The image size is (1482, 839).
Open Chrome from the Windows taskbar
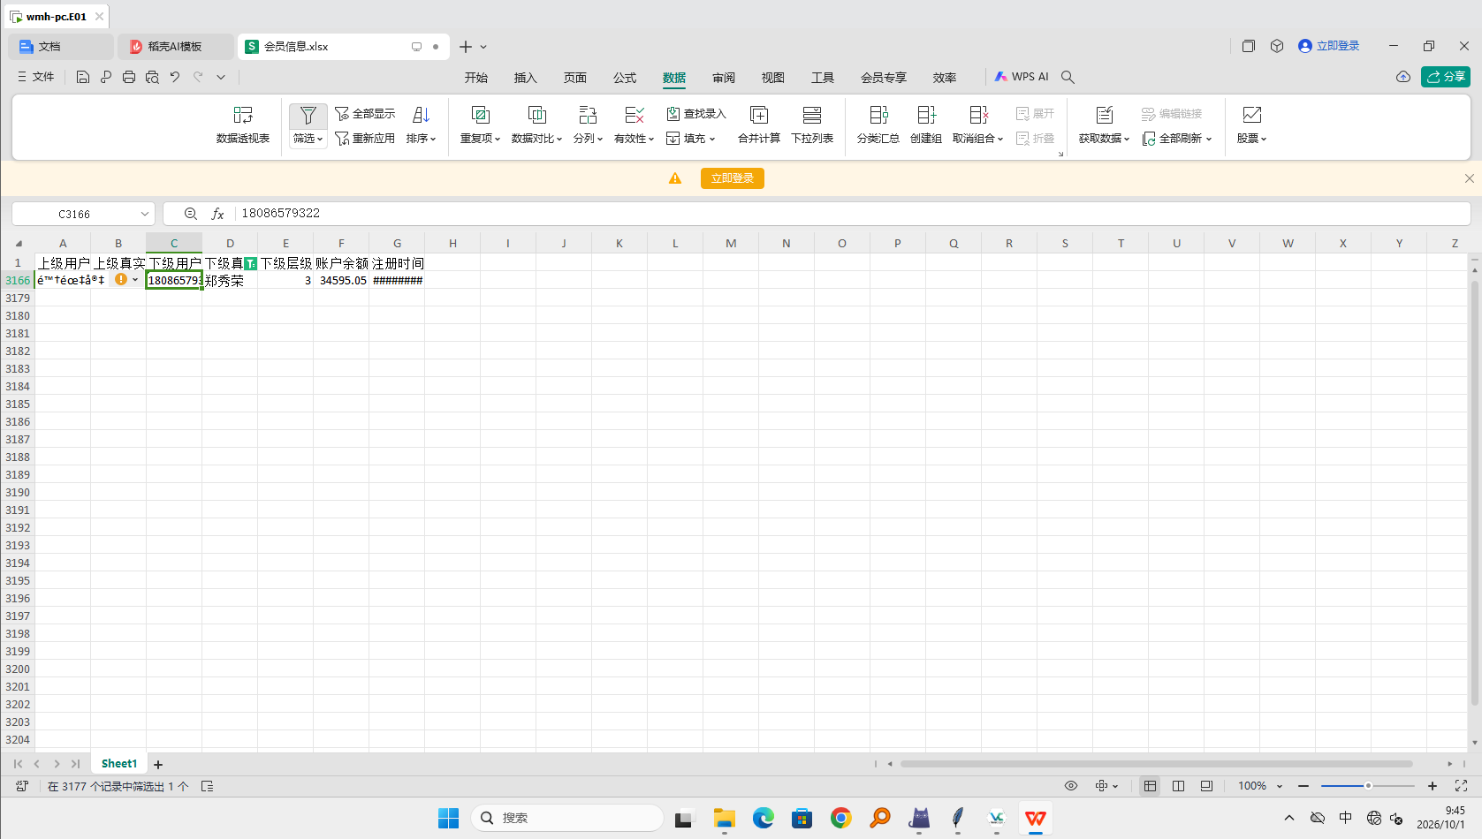tap(841, 819)
